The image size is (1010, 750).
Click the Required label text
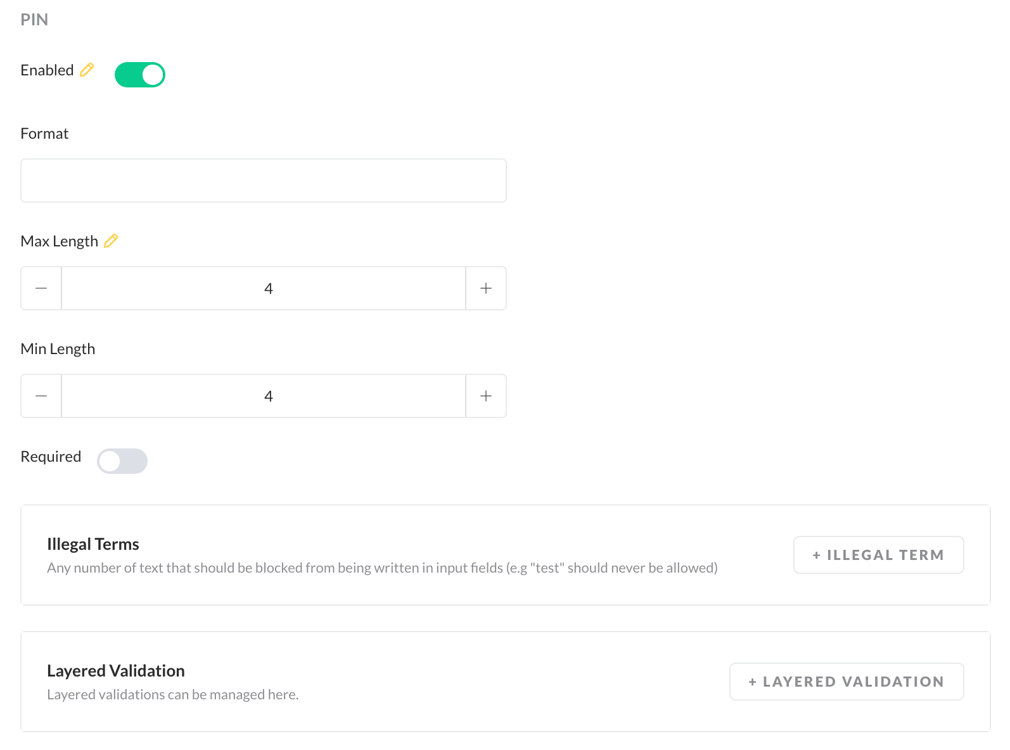pos(51,457)
